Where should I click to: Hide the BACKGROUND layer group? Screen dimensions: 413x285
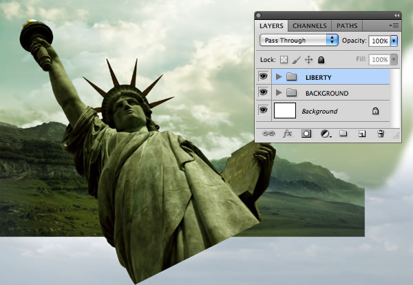click(x=264, y=92)
